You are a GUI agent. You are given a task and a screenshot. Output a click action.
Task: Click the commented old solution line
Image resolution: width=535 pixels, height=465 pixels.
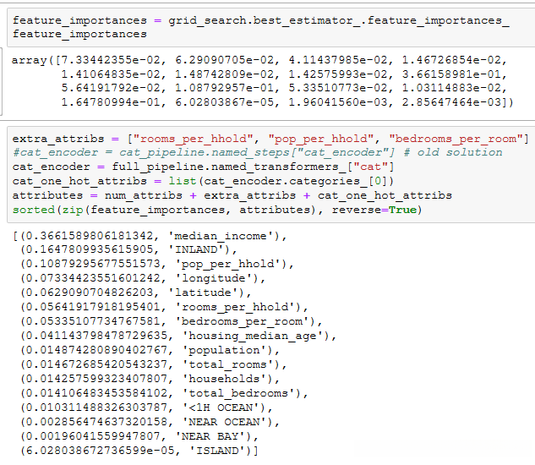click(258, 153)
